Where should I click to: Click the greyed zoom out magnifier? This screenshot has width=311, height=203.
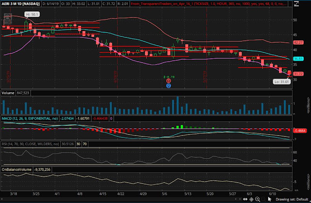tap(263, 199)
